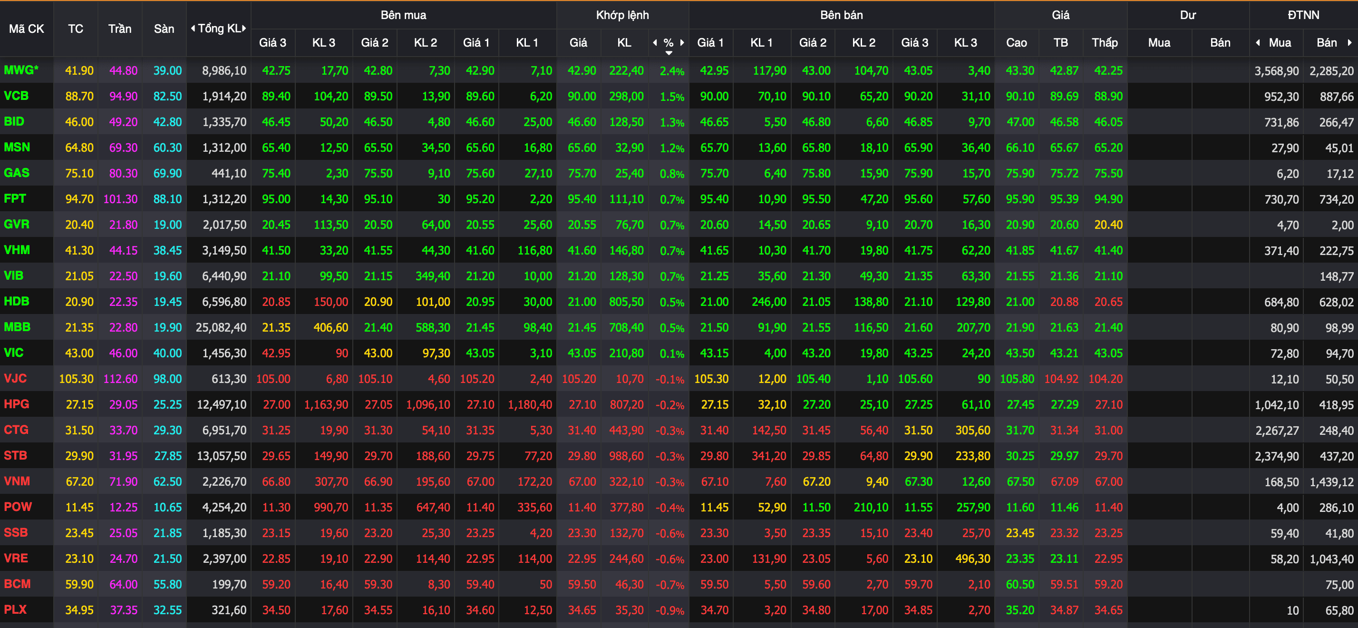Click STB matched volume 988,60
Image resolution: width=1358 pixels, height=628 pixels.
pos(626,456)
